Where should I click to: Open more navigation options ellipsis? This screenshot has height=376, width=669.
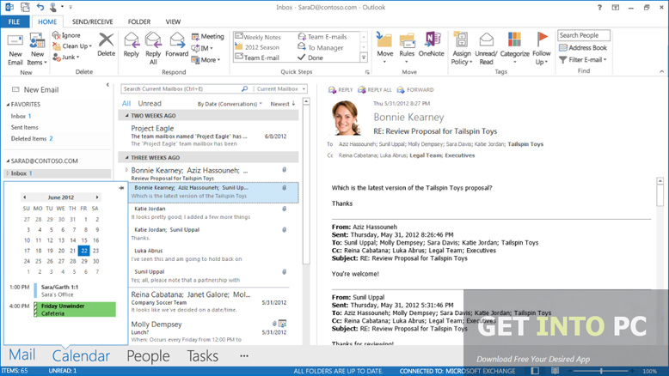244,356
